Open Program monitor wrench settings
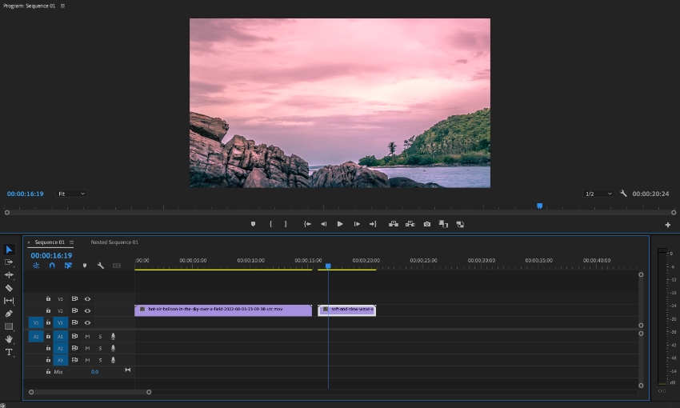Image resolution: width=680 pixels, height=408 pixels. coord(624,194)
